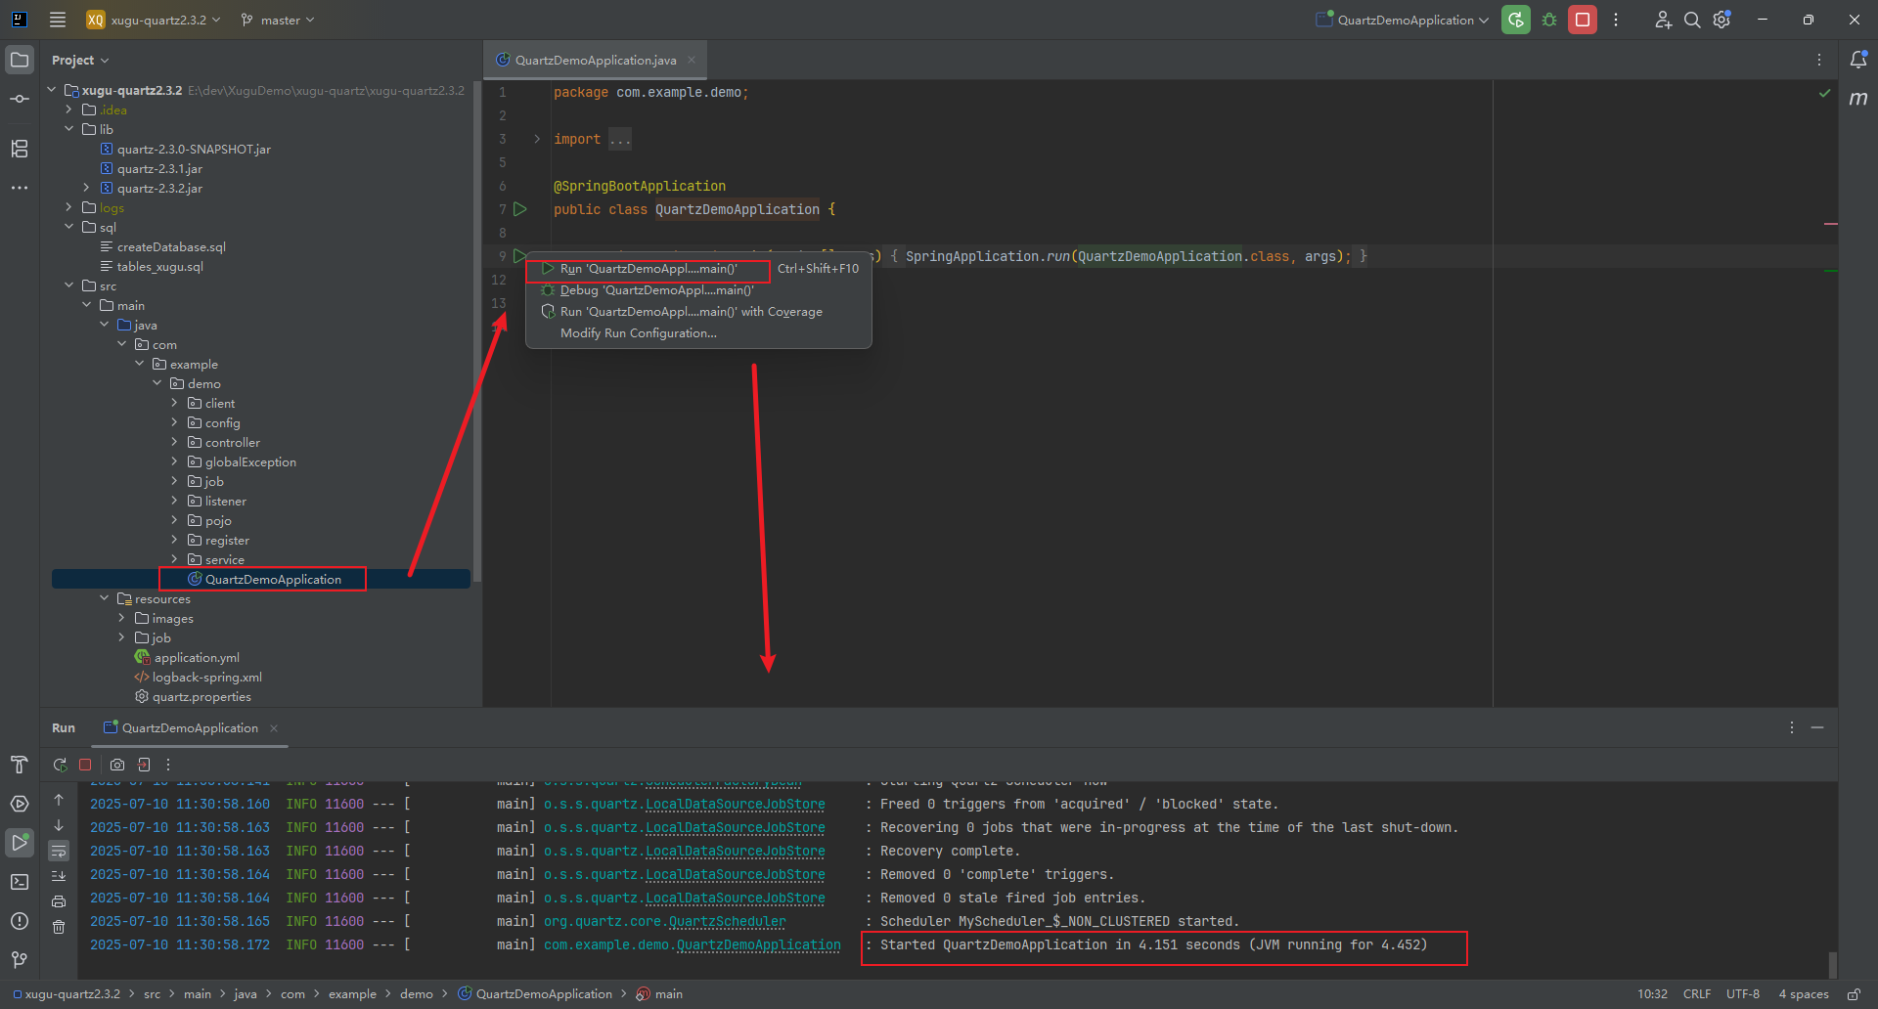Open the Maven tool window icon

pyautogui.click(x=1857, y=99)
